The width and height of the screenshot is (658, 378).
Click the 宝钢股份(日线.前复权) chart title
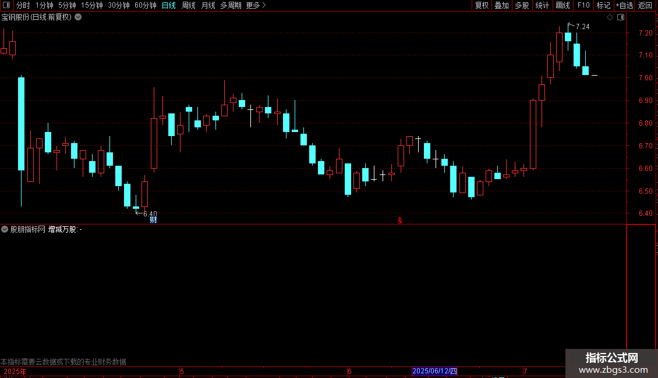coord(37,17)
